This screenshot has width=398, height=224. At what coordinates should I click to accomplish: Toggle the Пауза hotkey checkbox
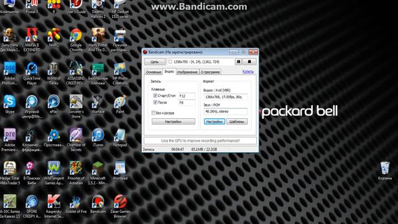(x=155, y=102)
